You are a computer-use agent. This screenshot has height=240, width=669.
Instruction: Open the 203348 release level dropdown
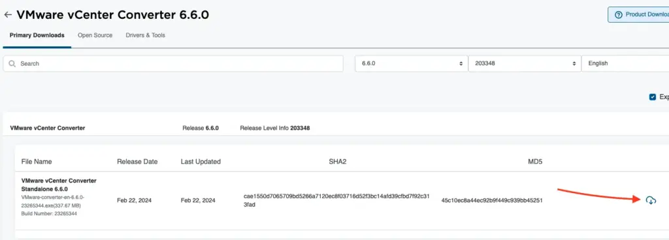coord(525,63)
